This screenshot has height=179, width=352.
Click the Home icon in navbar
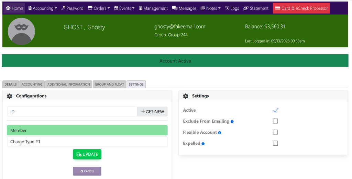8,8
